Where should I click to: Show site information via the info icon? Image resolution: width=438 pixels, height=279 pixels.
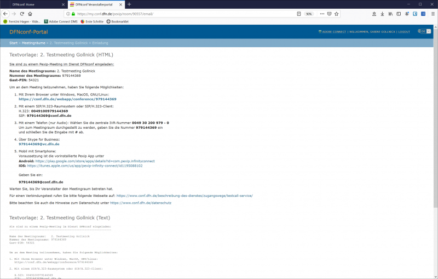click(68, 14)
